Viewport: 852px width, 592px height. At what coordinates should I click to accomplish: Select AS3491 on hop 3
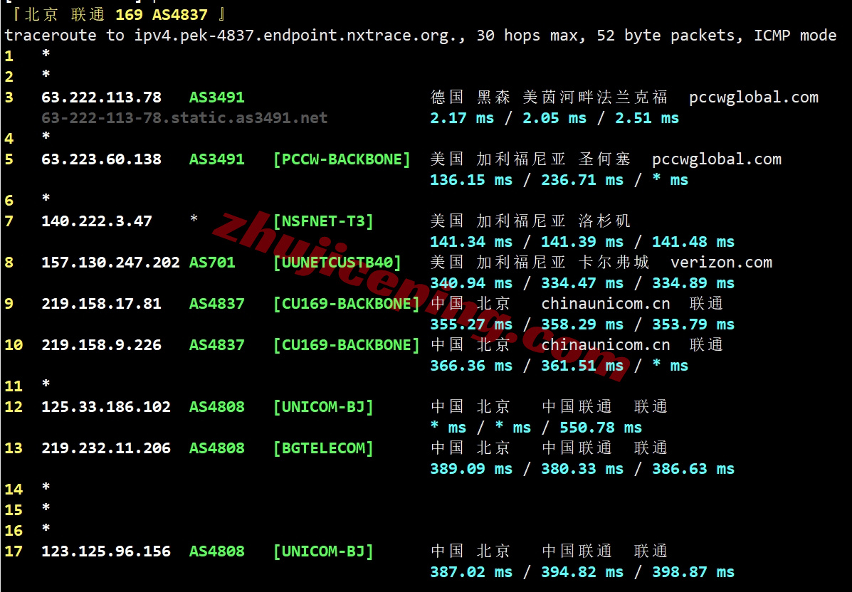click(x=217, y=97)
